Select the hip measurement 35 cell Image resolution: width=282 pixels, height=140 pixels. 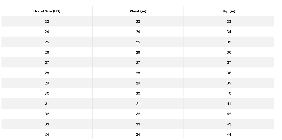229,42
